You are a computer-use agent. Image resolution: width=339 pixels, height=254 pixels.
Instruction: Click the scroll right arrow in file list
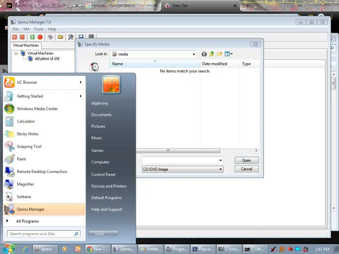click(256, 150)
